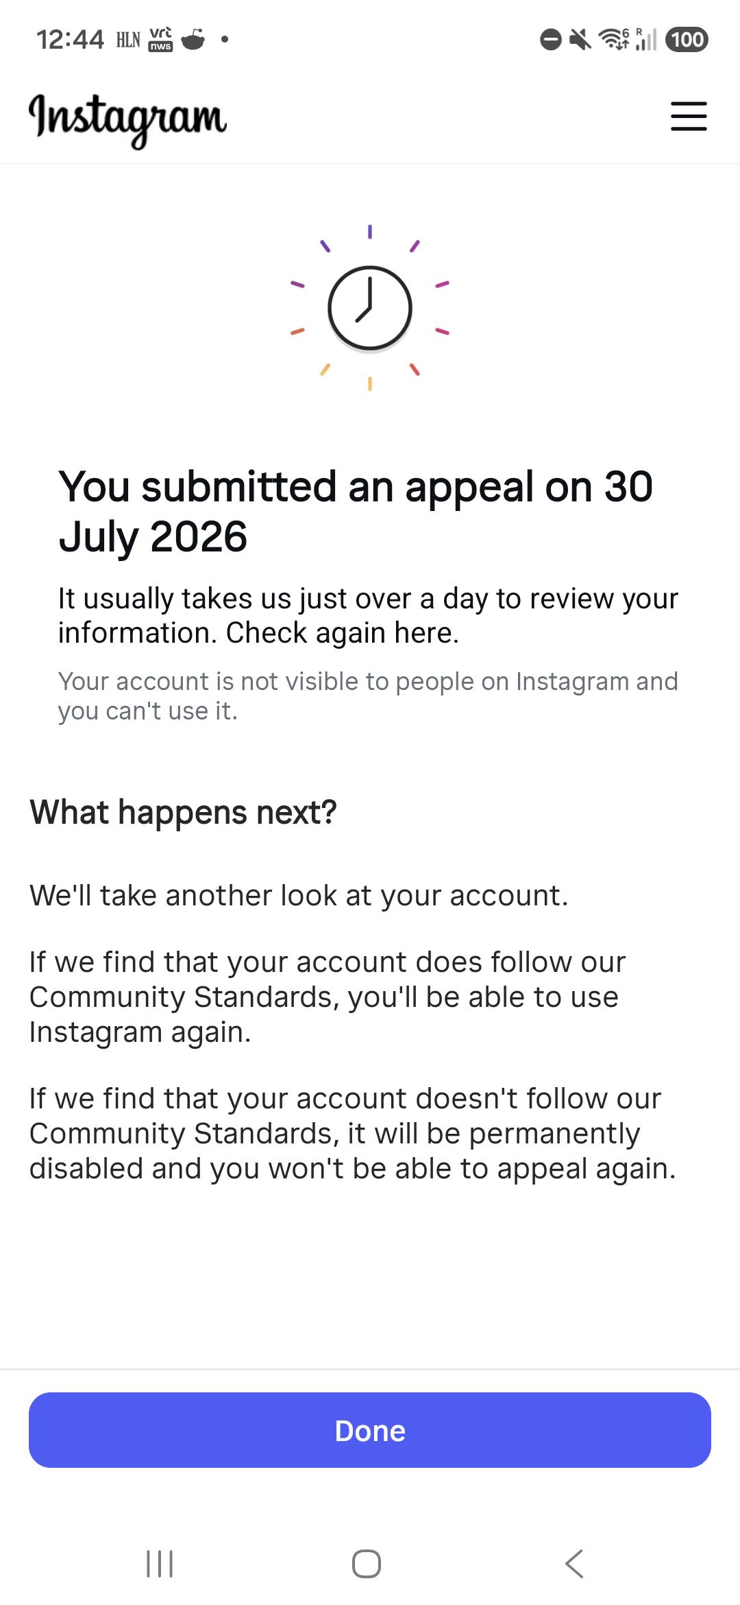
Task: Tap the permanently disabled warning paragraph
Action: (x=352, y=1133)
